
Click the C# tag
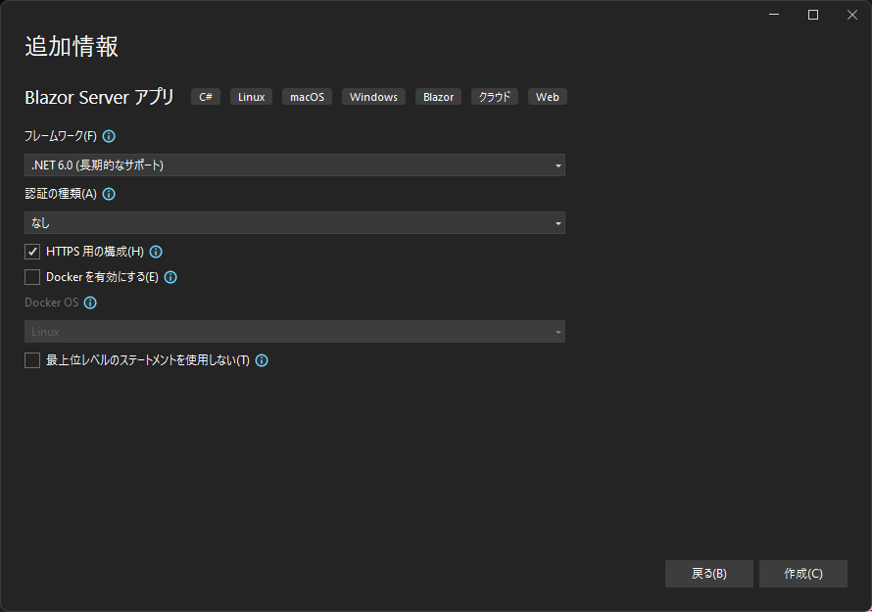pos(206,97)
